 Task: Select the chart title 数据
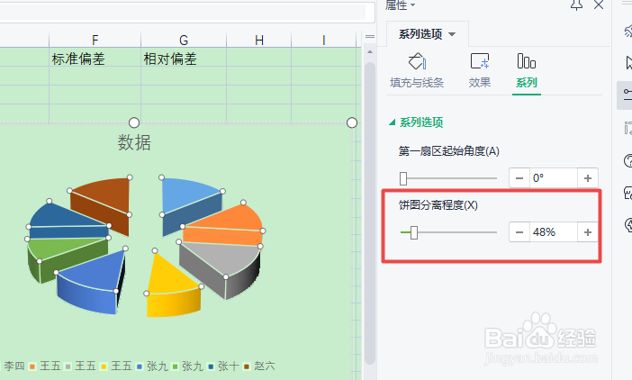134,142
